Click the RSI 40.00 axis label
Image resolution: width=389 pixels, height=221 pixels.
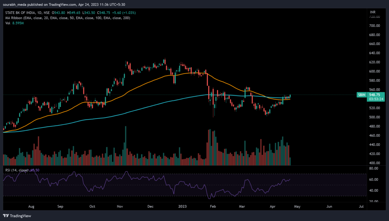tap(374, 191)
